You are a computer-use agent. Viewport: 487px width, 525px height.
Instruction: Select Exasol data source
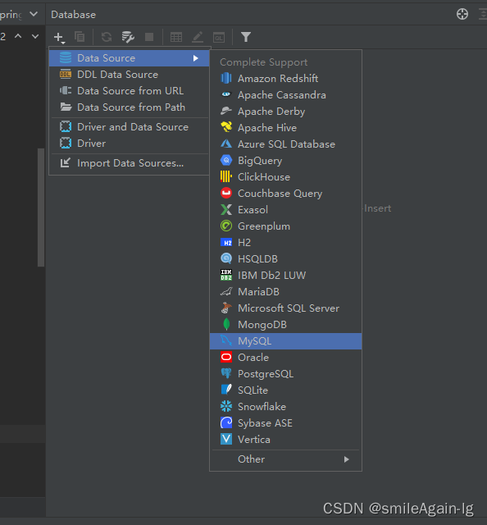(285, 210)
